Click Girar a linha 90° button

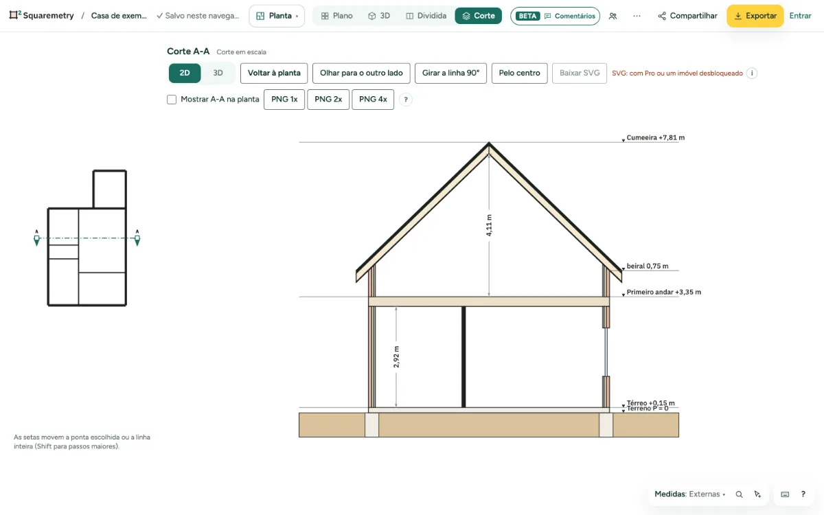click(450, 73)
